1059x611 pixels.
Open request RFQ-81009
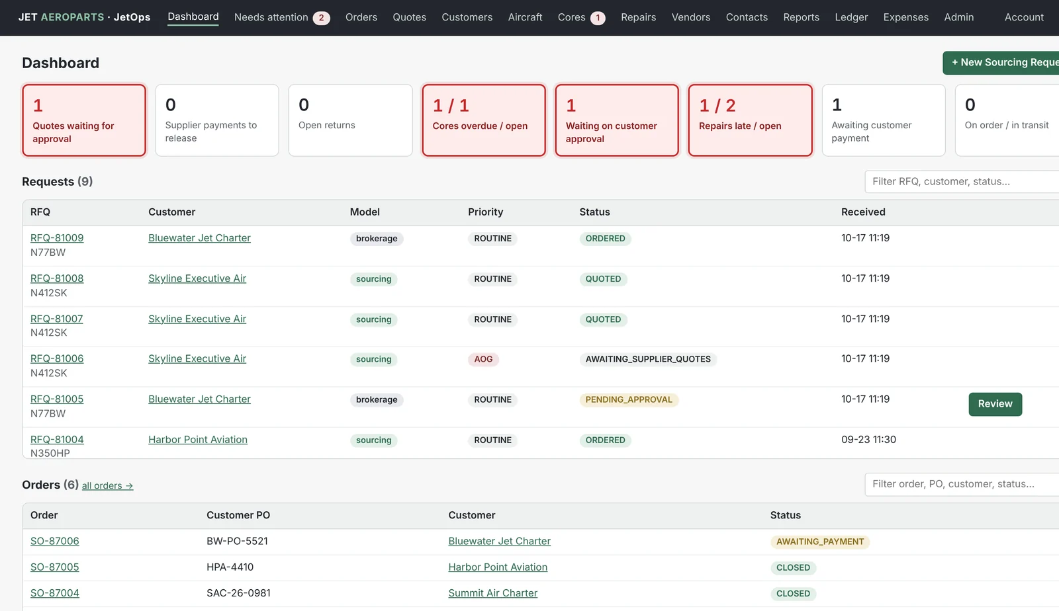[57, 238]
